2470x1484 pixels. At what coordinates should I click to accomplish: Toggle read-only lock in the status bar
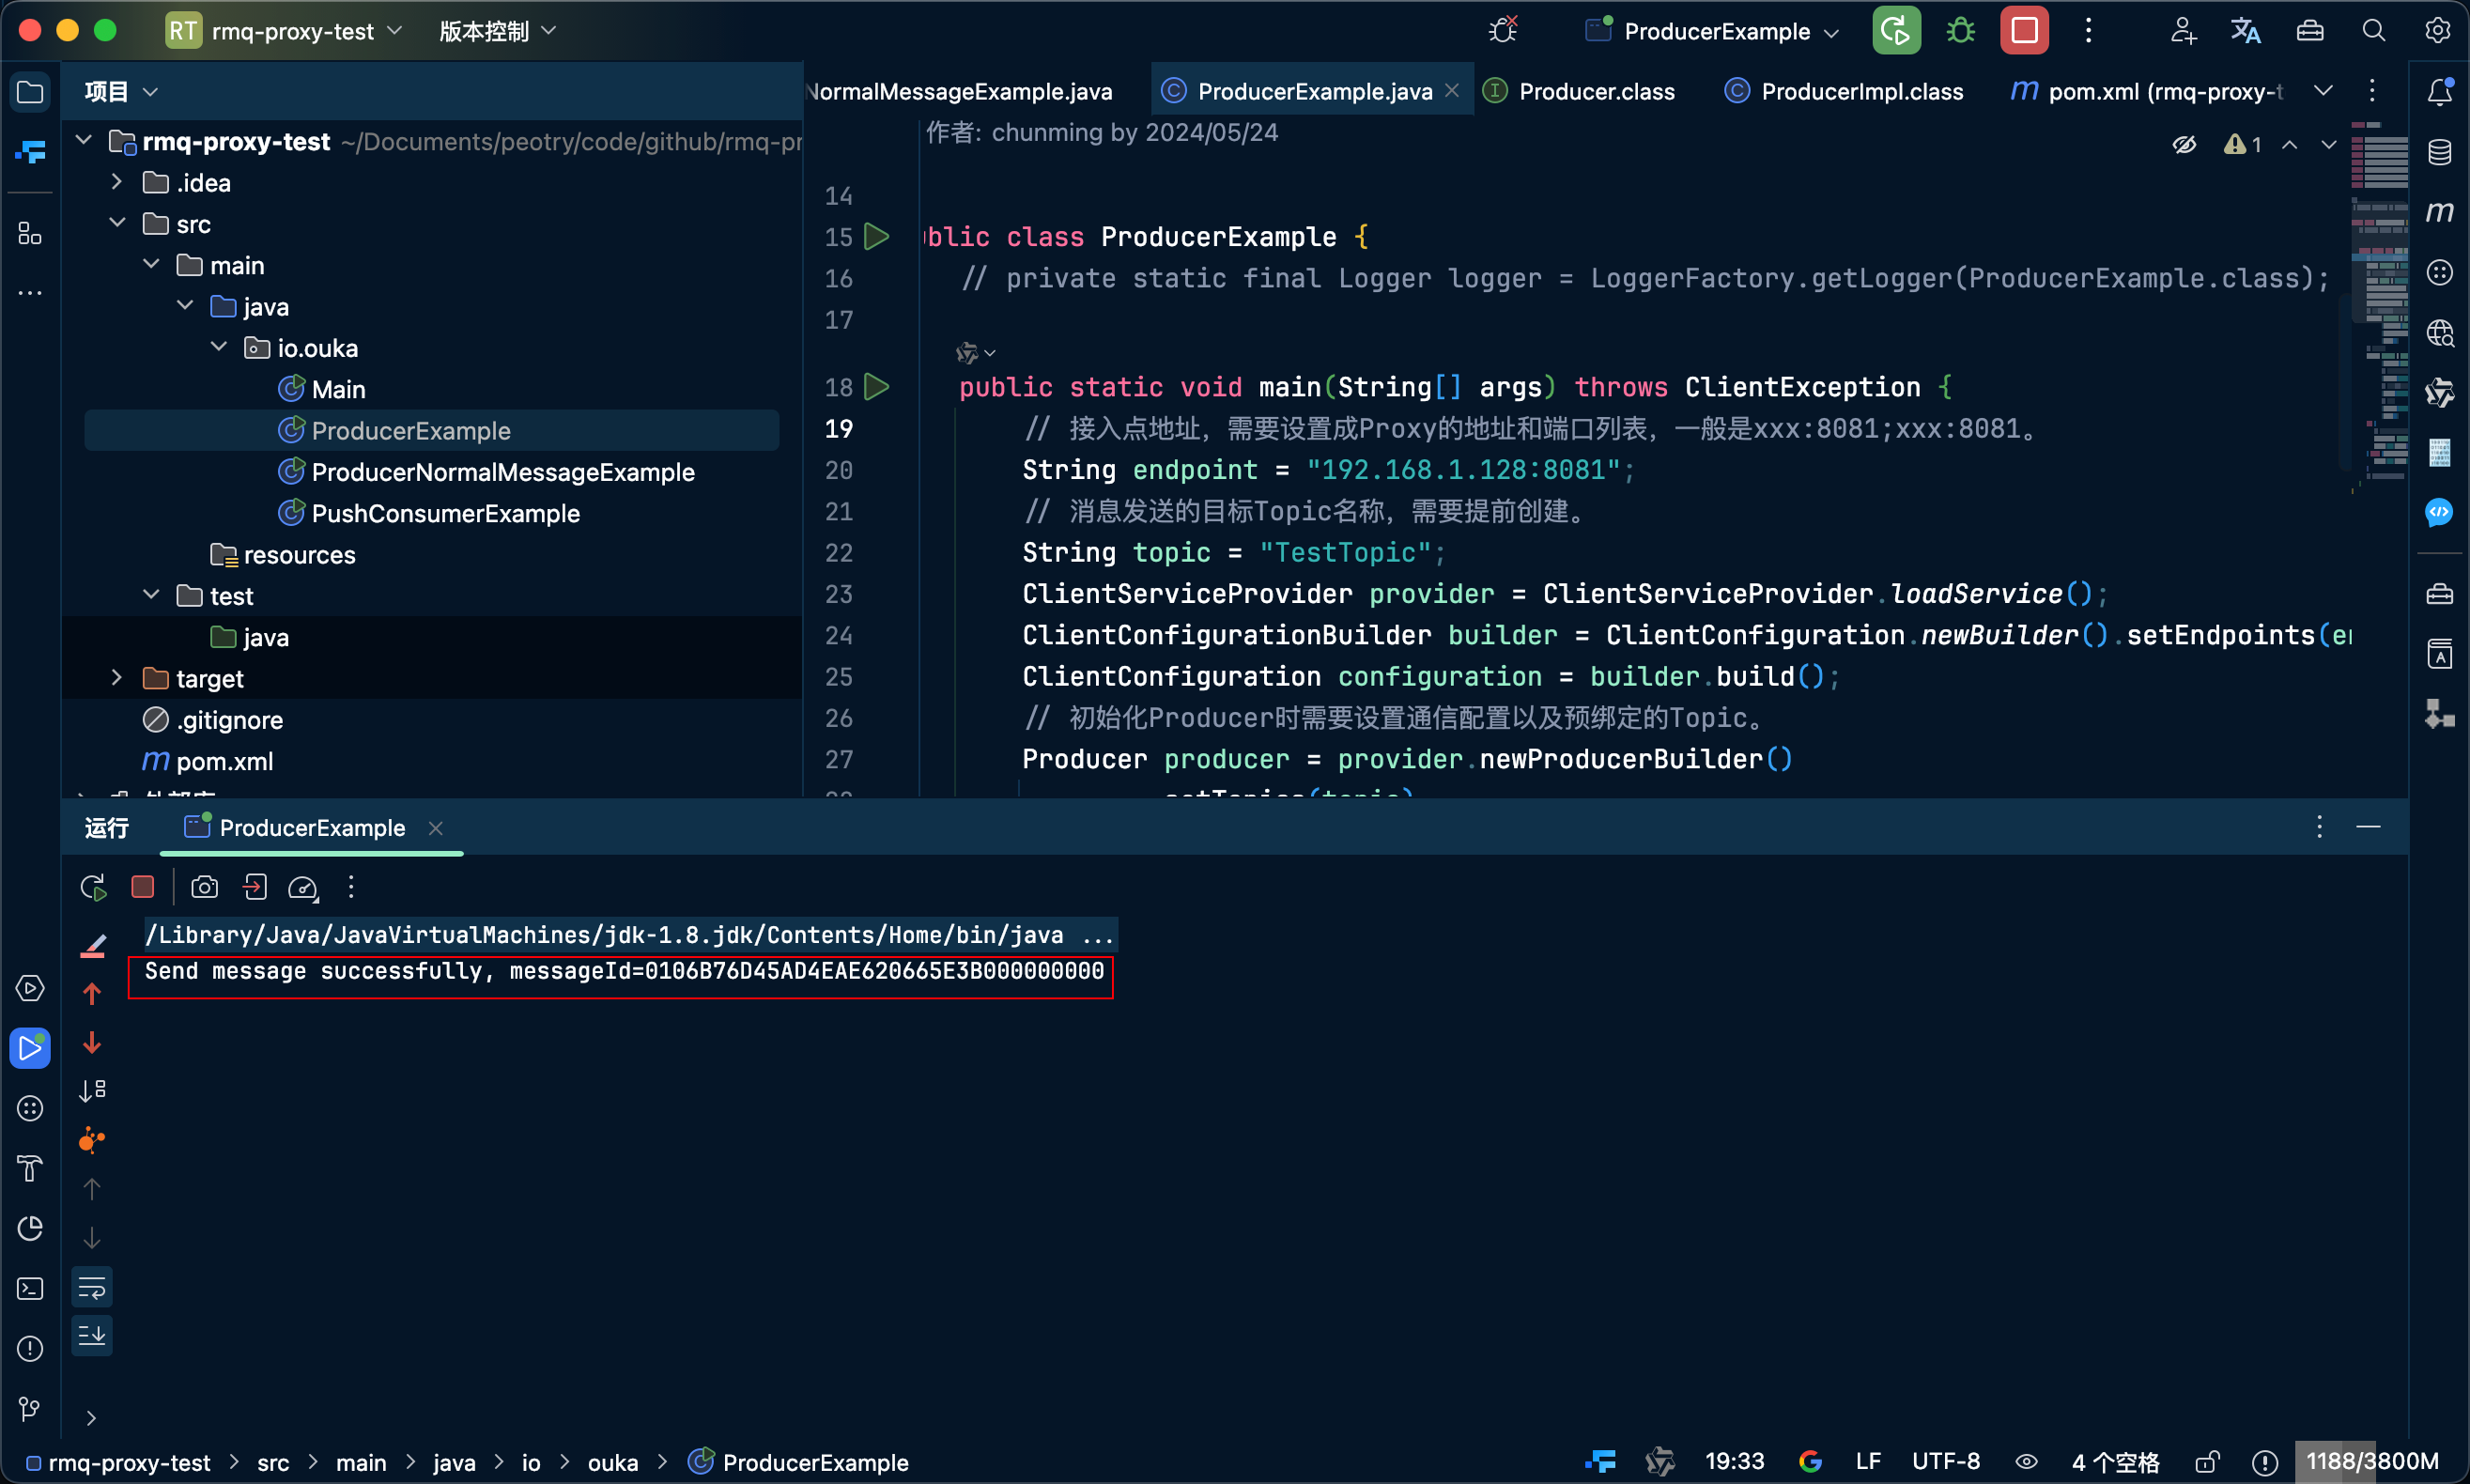pos(2208,1462)
